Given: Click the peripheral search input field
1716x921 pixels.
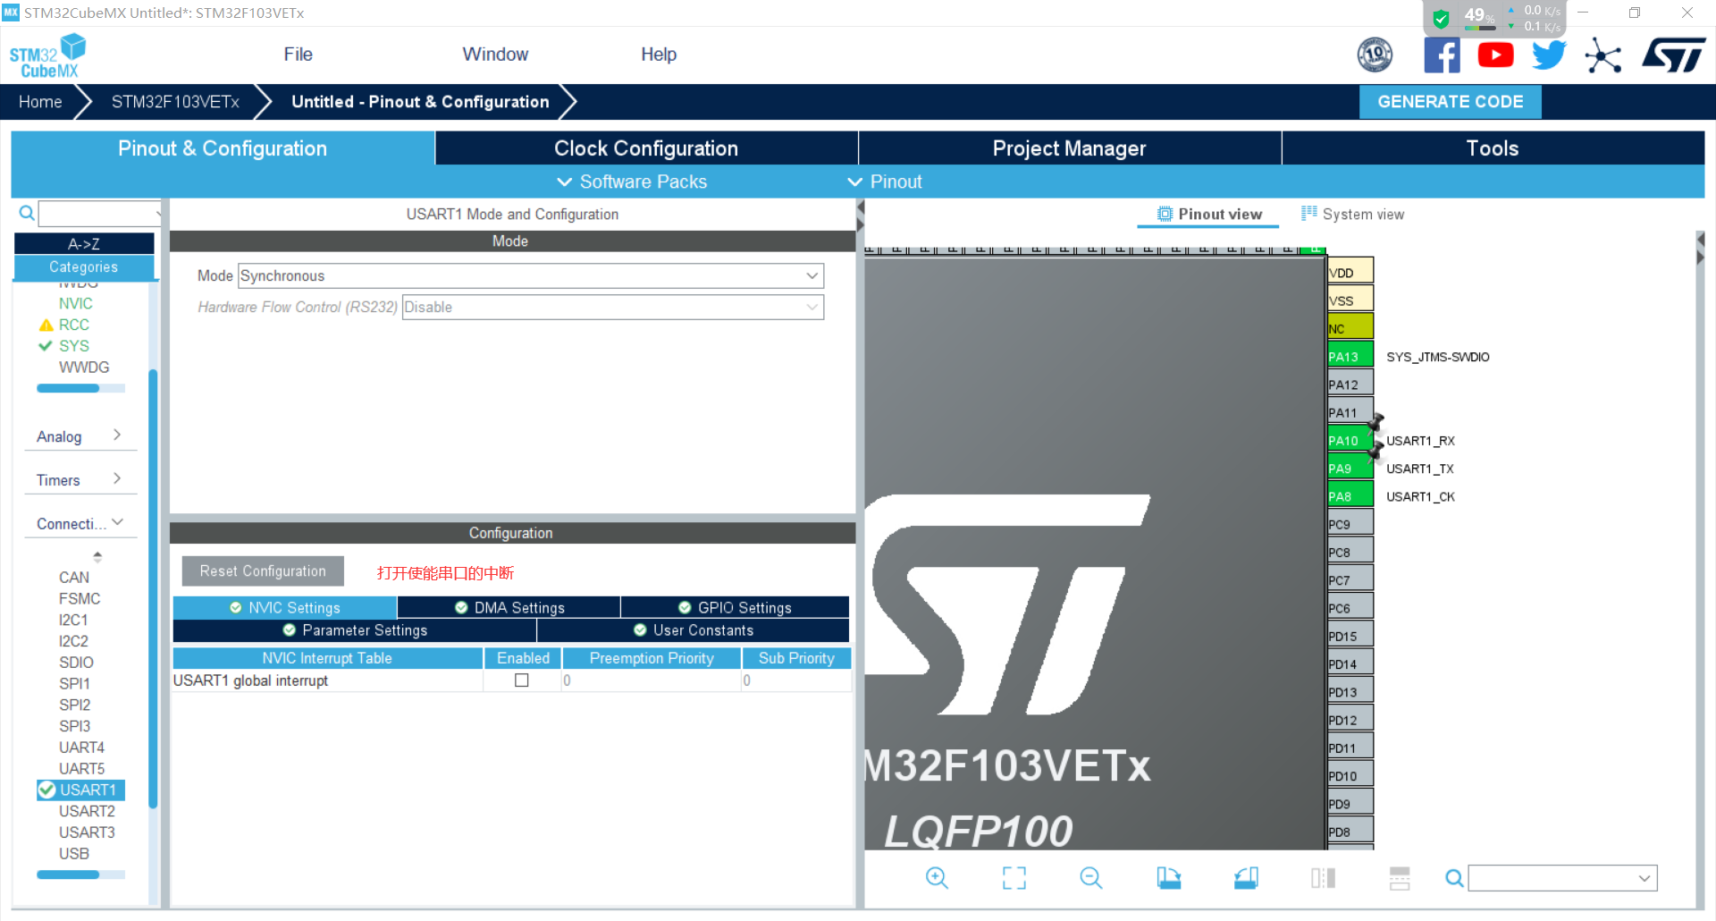Looking at the screenshot, I should 99,214.
